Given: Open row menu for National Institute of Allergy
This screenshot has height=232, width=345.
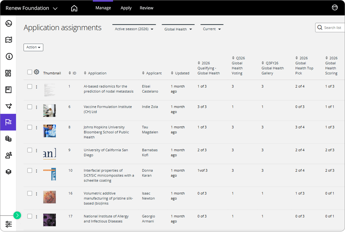Looking at the screenshot, I should (36, 217).
